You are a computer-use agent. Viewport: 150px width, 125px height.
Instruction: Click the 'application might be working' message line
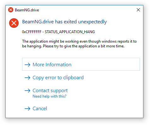[x=79, y=41]
